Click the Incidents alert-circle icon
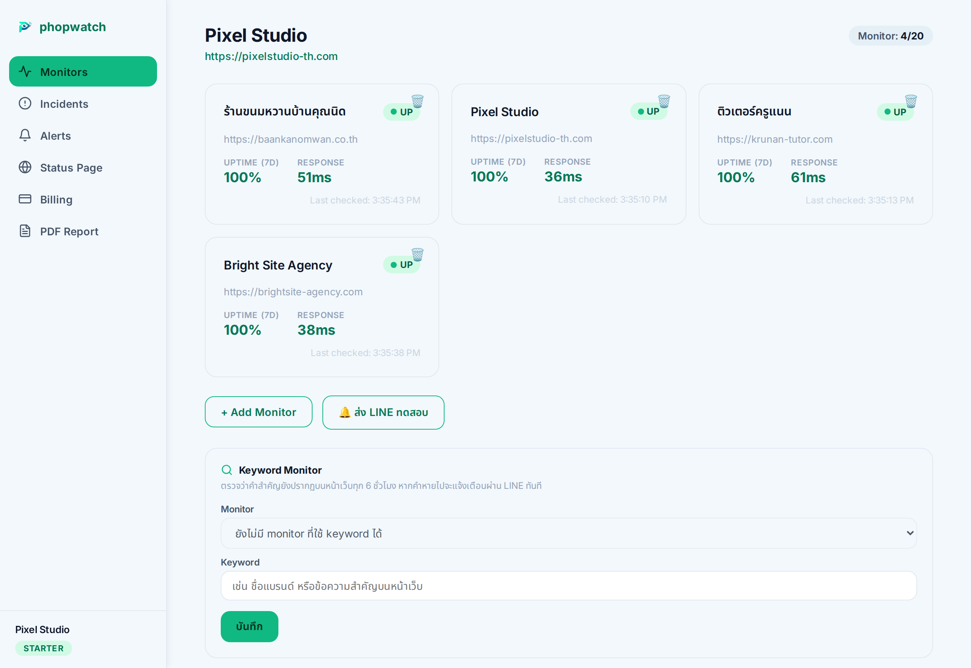The width and height of the screenshot is (971, 668). (25, 103)
